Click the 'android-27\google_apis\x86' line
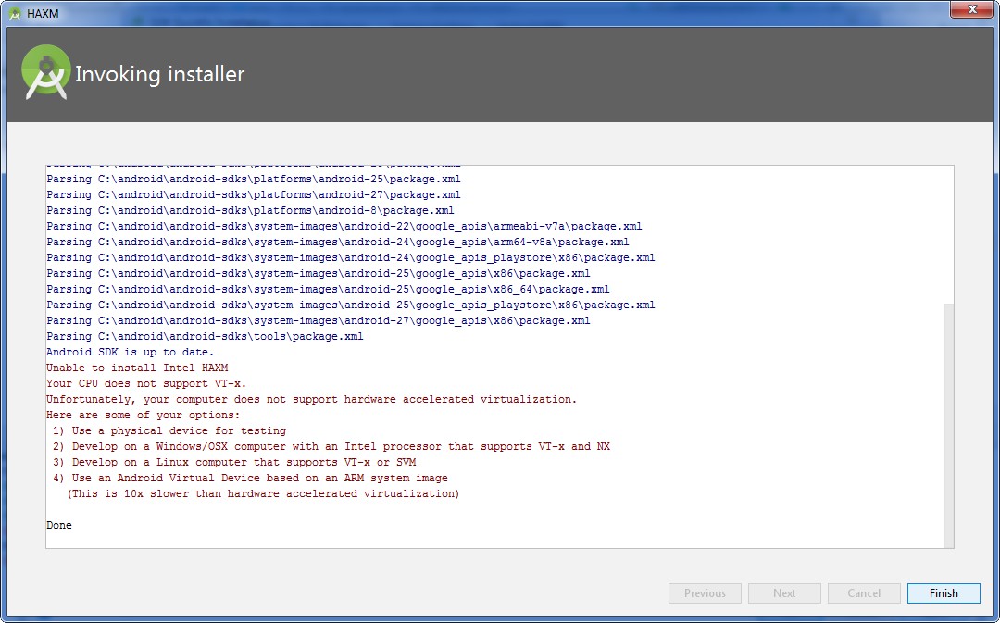1000x623 pixels. click(319, 320)
